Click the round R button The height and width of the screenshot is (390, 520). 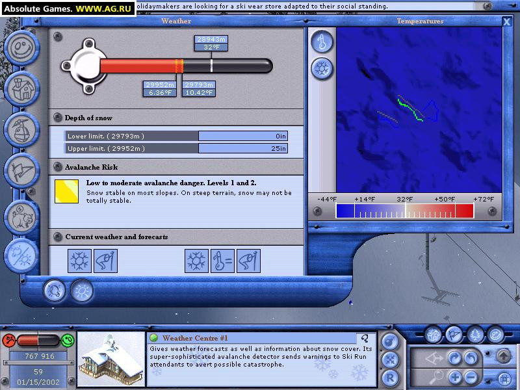[391, 377]
